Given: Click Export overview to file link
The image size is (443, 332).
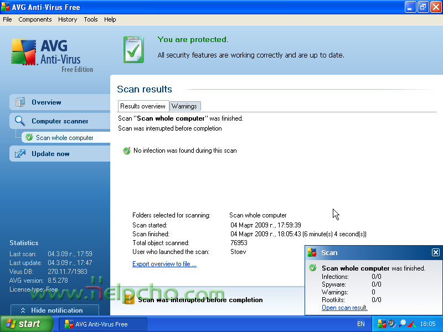Looking at the screenshot, I should click(x=164, y=264).
